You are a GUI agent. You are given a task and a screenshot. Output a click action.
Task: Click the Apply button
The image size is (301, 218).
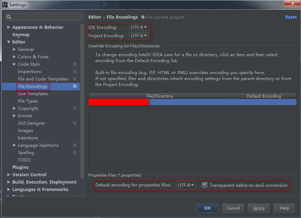tap(258, 208)
